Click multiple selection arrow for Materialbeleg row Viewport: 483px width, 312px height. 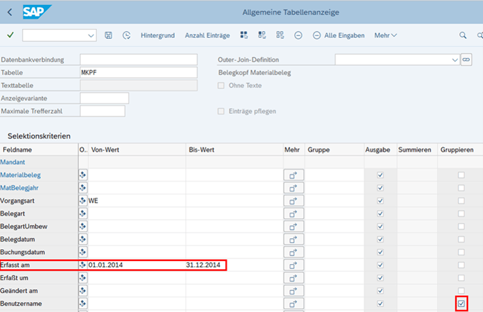[x=293, y=175]
